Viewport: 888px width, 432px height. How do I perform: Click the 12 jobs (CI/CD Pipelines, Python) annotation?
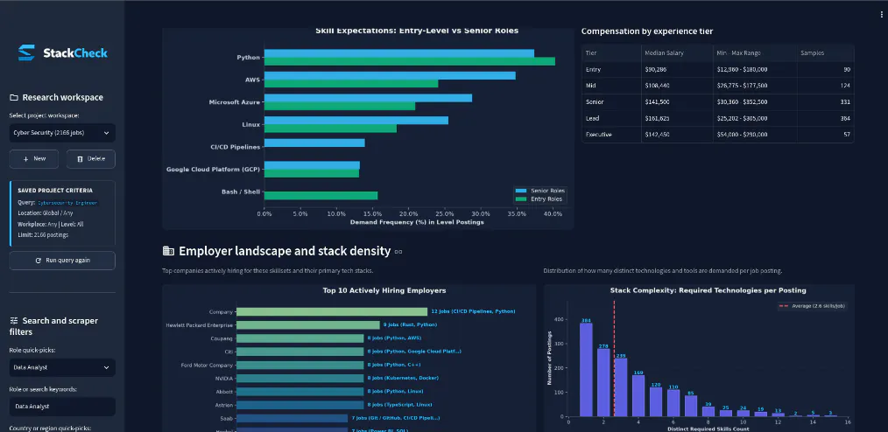tap(474, 311)
